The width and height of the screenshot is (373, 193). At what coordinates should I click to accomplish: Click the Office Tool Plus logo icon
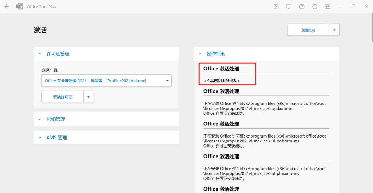pos(19,7)
